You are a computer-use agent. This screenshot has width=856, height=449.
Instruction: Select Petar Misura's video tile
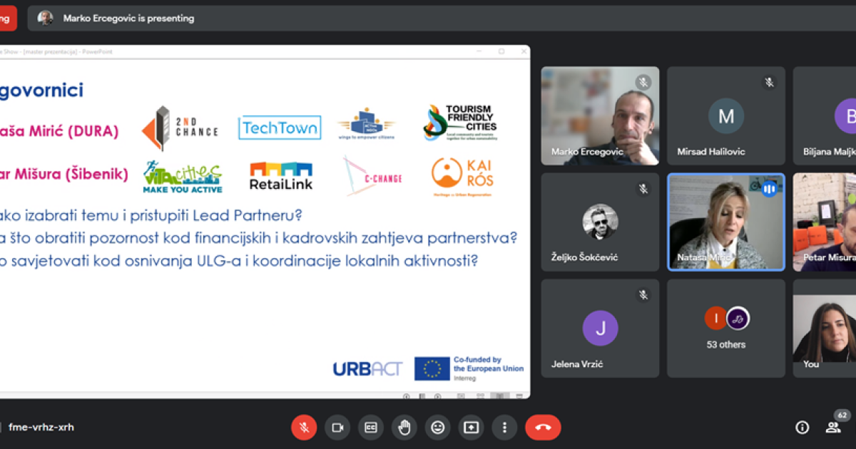[825, 222]
